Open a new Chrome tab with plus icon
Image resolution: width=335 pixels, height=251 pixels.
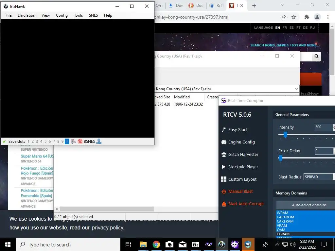click(254, 6)
